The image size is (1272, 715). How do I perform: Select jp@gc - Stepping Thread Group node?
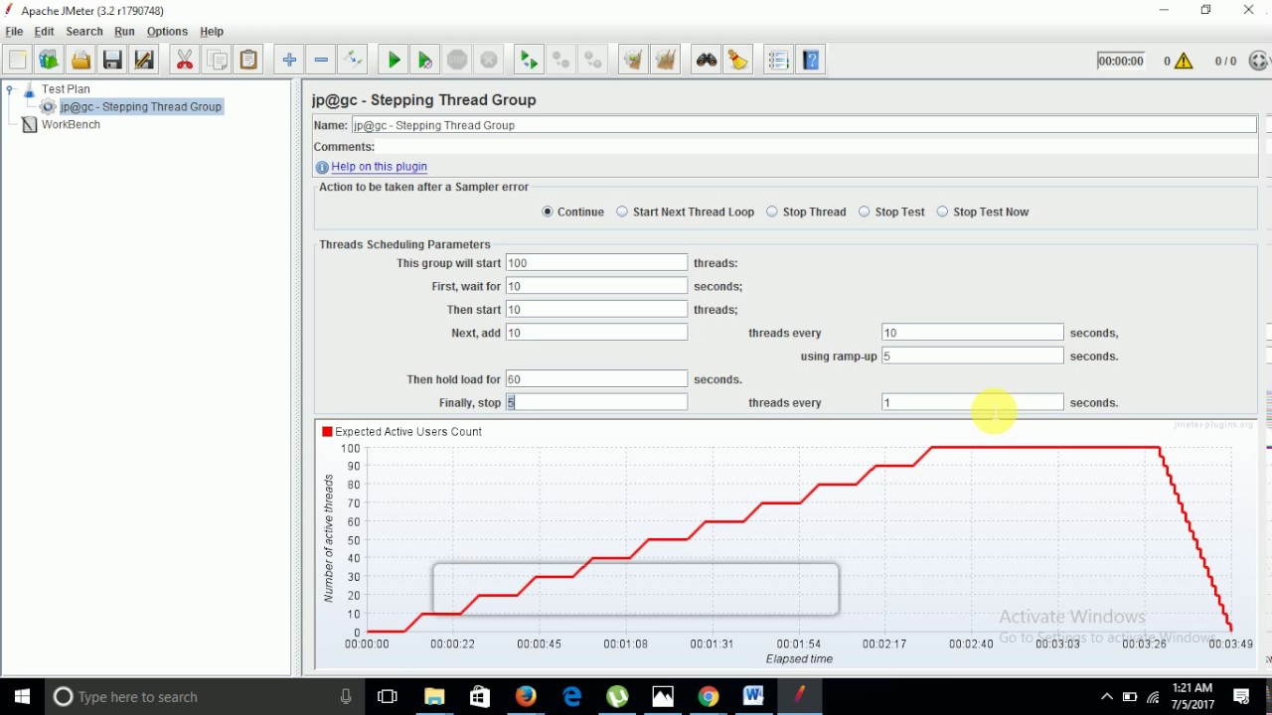140,107
